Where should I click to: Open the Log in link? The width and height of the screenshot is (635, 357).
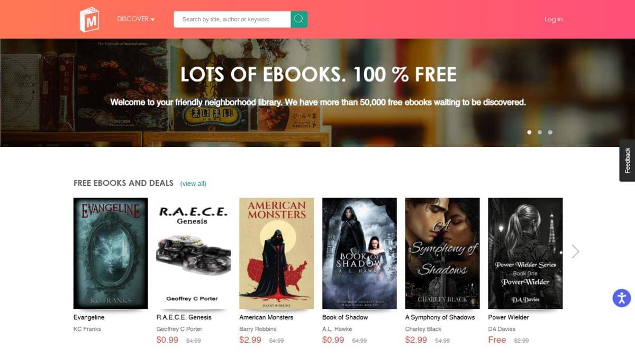pyautogui.click(x=554, y=19)
